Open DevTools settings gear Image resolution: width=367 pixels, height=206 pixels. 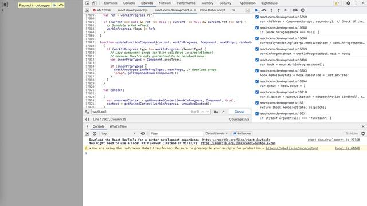[x=348, y=3]
